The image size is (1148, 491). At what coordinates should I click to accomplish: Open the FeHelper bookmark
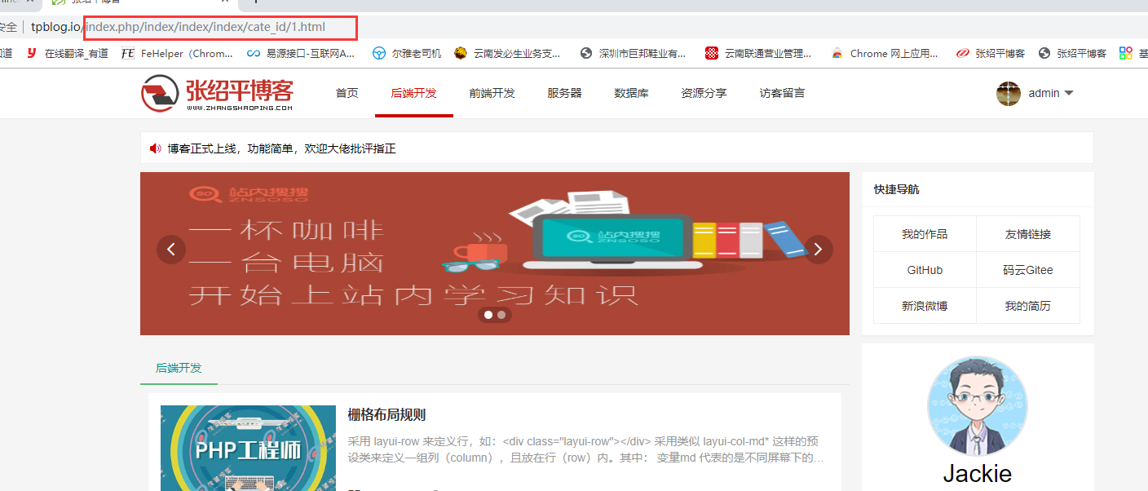[x=177, y=53]
